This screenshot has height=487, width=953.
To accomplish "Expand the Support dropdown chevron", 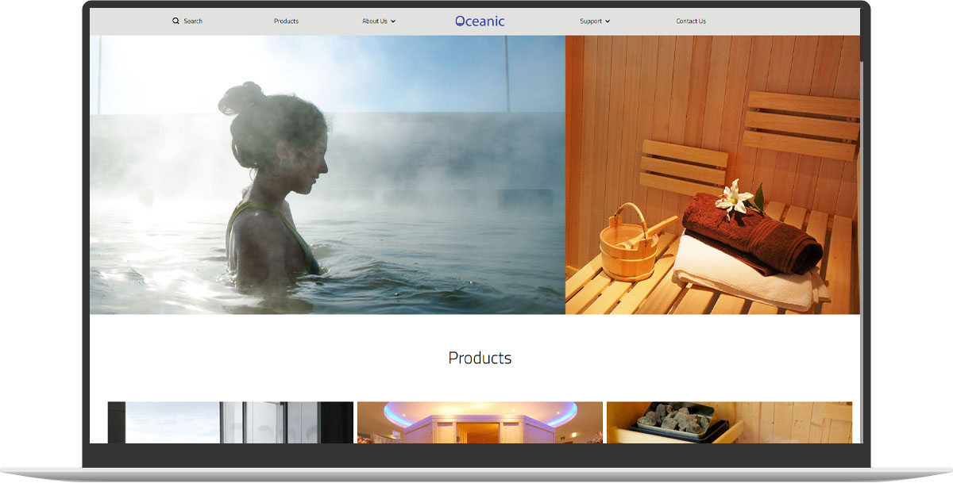I will 608,21.
